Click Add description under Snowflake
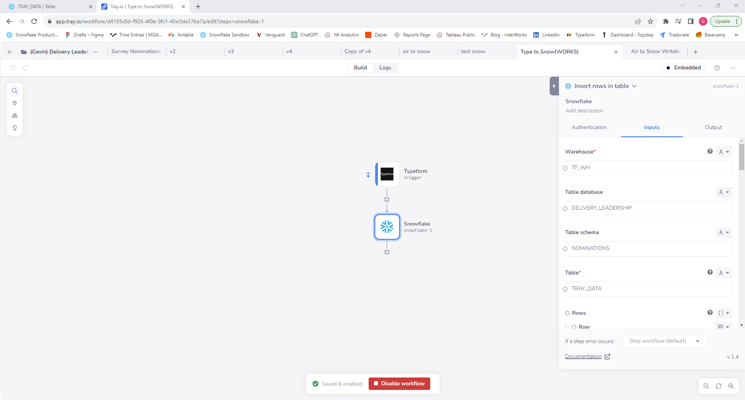The image size is (745, 400). coord(584,110)
